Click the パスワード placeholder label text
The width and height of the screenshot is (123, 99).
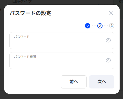click(x=22, y=37)
